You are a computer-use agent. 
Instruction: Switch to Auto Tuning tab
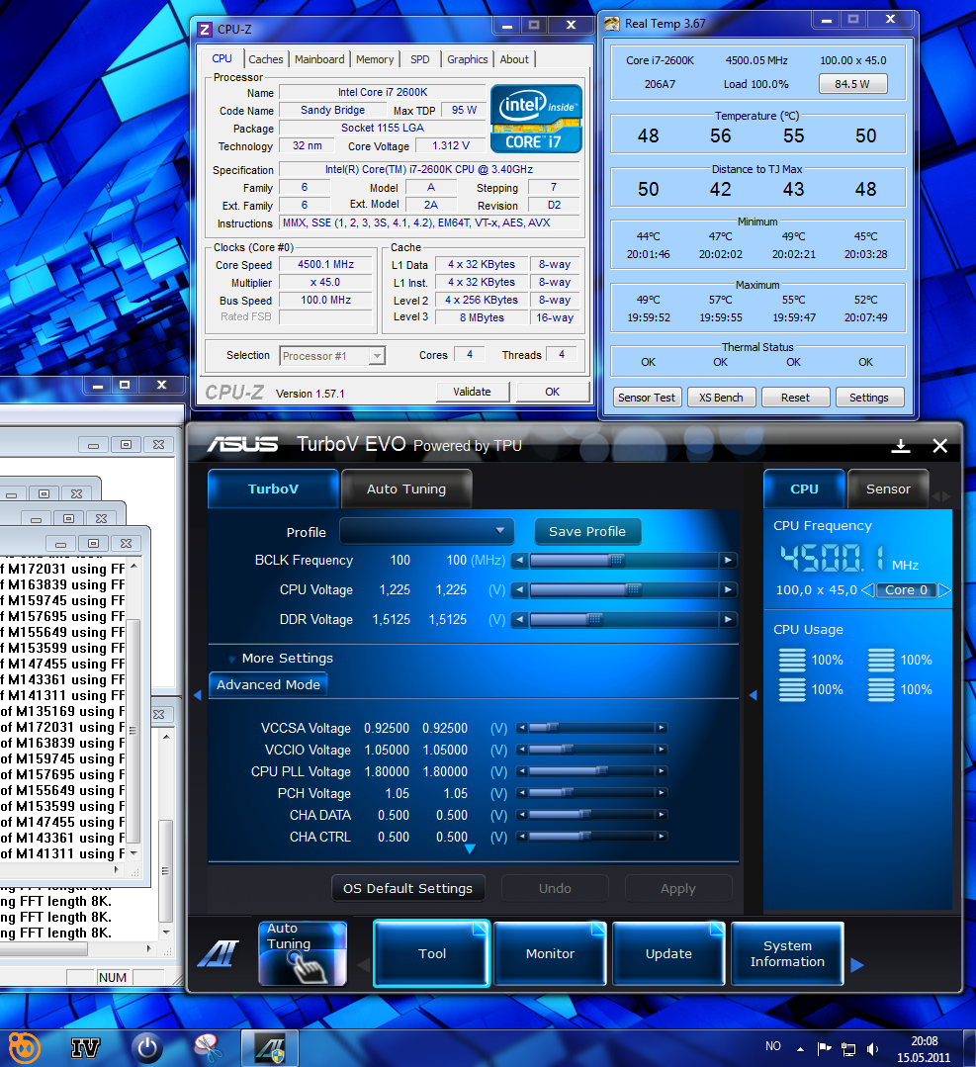406,489
